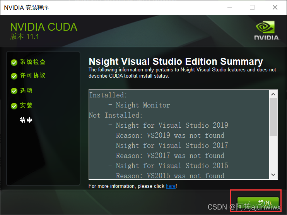Click the 'Nsight Monitor' installed entry
Viewport: 287px width, 215px height.
[143, 106]
